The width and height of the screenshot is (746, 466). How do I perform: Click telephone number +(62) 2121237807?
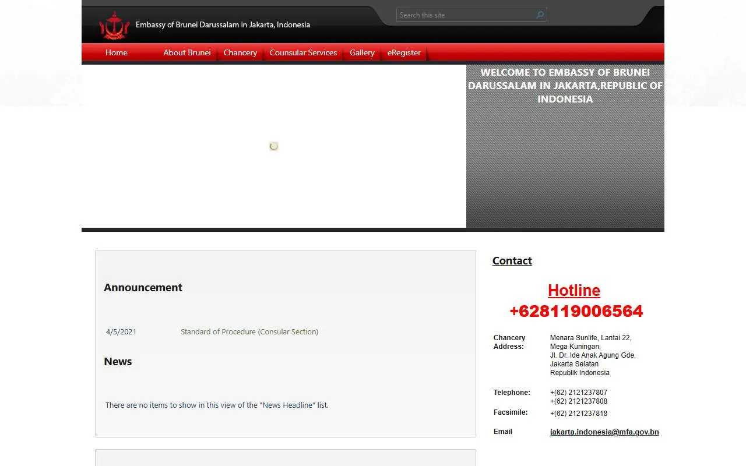click(579, 393)
